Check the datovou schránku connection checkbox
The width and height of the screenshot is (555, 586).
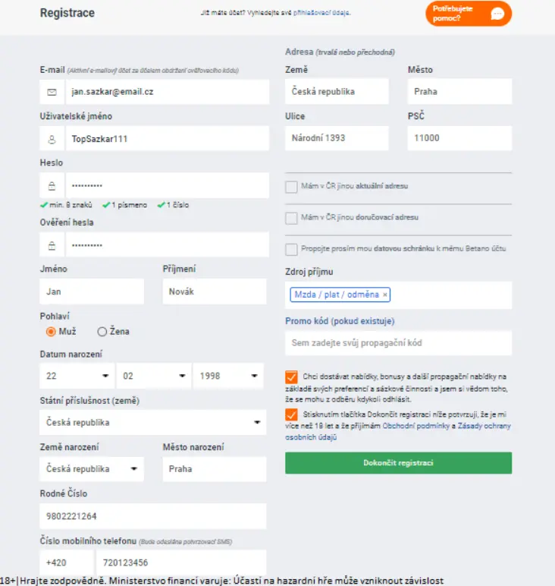coord(291,249)
